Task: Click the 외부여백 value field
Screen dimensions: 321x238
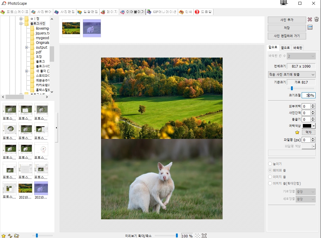Action: tap(306, 106)
